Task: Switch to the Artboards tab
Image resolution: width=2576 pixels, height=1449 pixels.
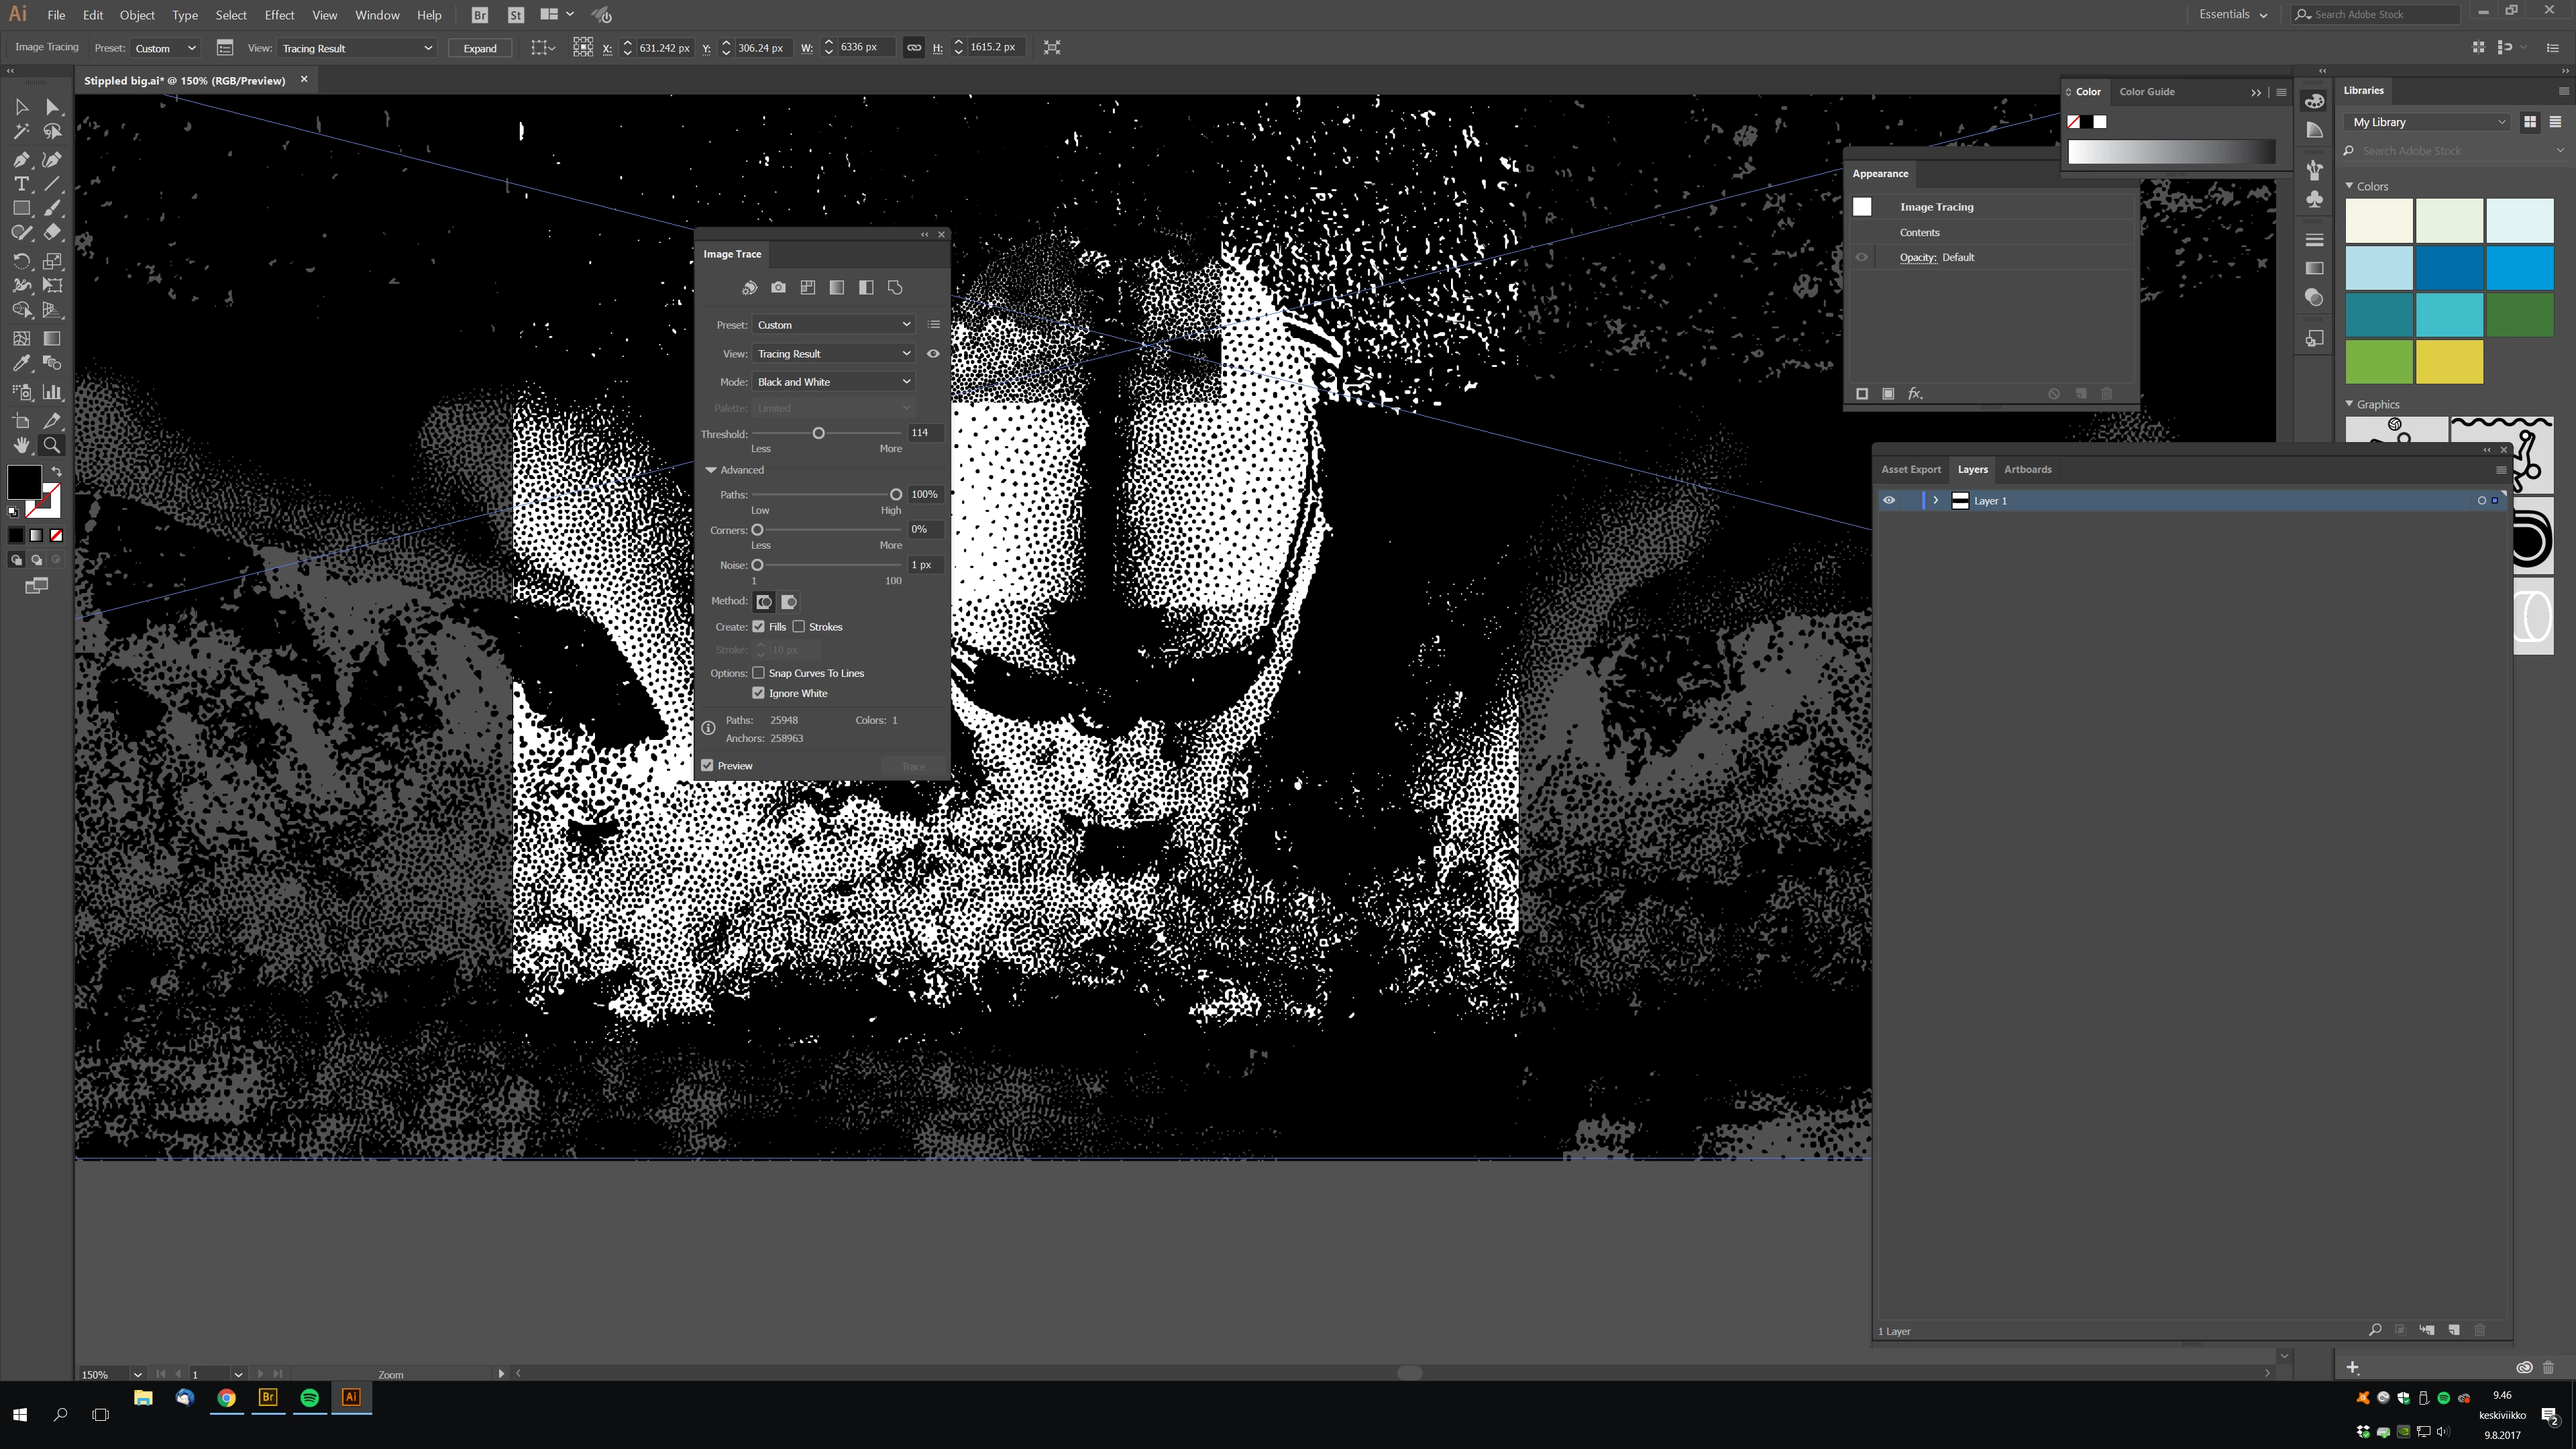Action: click(2027, 469)
